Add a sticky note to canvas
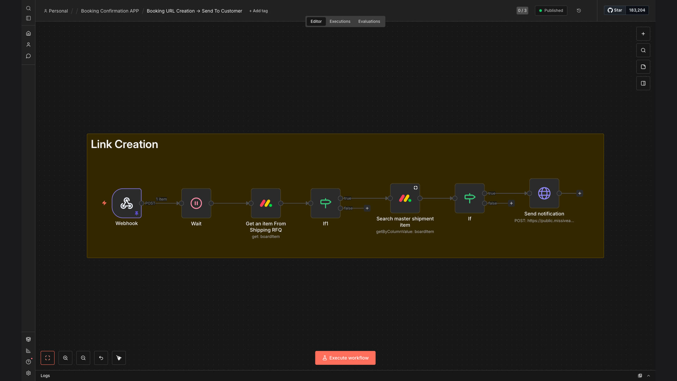 click(643, 67)
